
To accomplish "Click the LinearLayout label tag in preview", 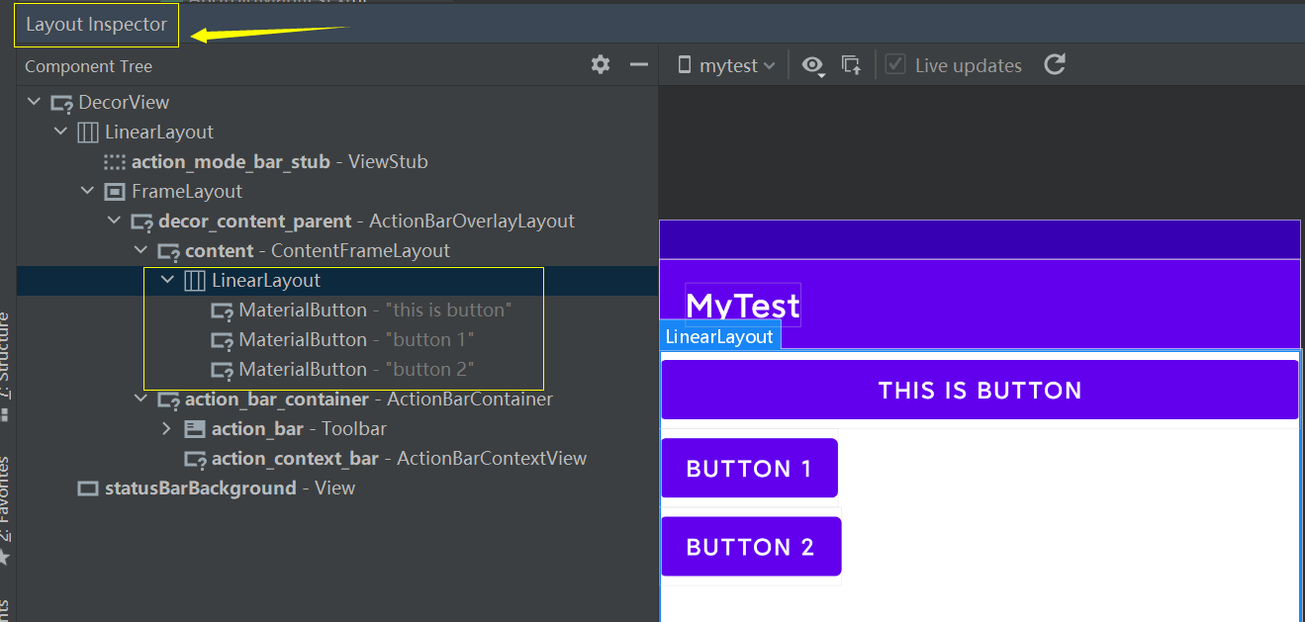I will click(x=719, y=336).
